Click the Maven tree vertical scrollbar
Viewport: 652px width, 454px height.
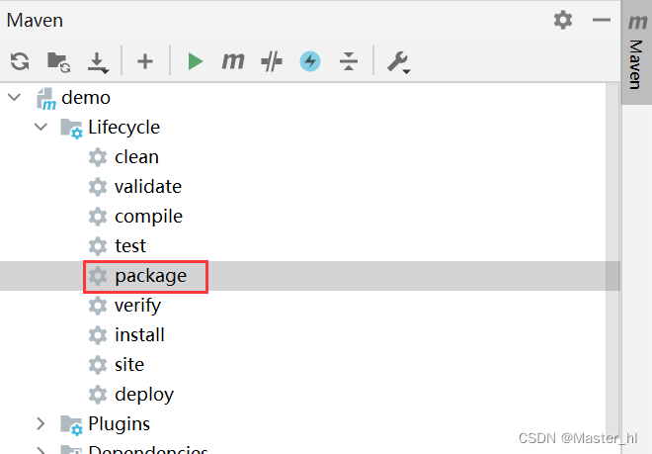coord(612,268)
